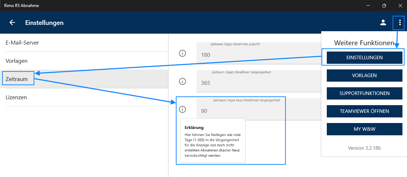Click the VORLAGEN button in Weitere Funktionen

(364, 75)
